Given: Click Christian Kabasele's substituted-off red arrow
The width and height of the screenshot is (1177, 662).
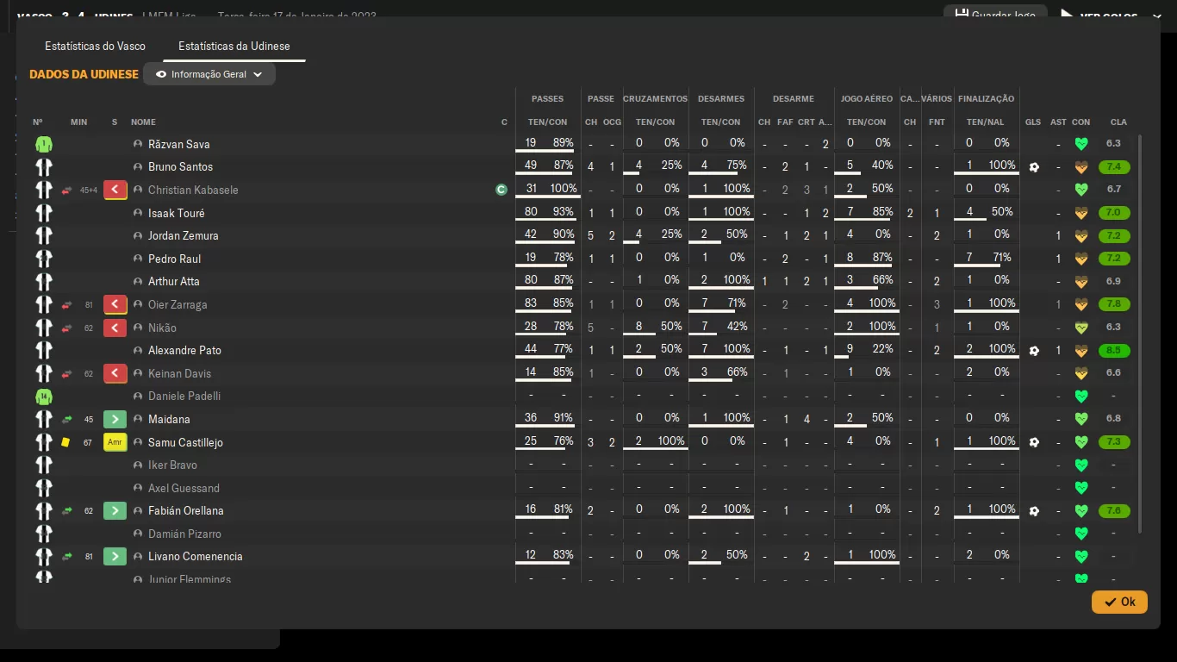Looking at the screenshot, I should click(115, 190).
